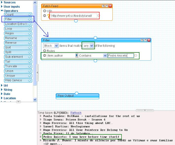Viewport: 175px width, 145px height.
Task: Add the Union operator via its plus icon
Action: [x=29, y=71]
